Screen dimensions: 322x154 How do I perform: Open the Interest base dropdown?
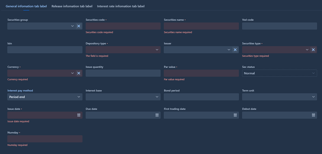click(x=123, y=97)
